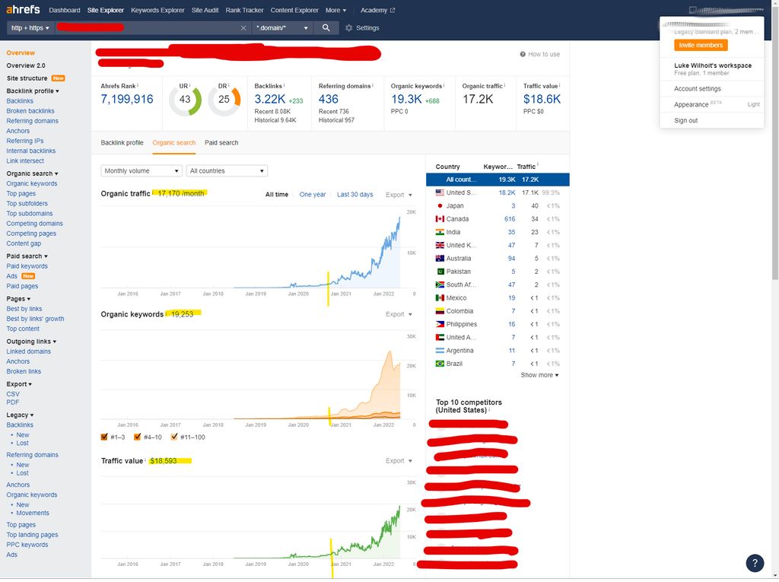779x582 pixels.
Task: Click the Argentina flag icon
Action: point(440,351)
